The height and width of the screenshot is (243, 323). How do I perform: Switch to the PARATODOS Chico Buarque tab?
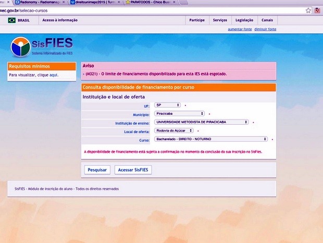[x=152, y=2]
